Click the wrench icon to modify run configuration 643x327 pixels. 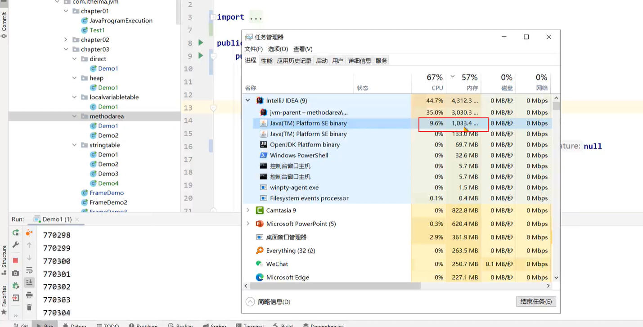pyautogui.click(x=16, y=245)
